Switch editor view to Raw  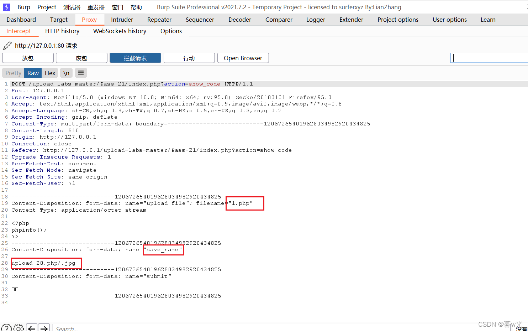click(x=33, y=73)
